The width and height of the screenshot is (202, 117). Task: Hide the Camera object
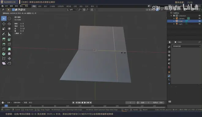tap(200, 18)
